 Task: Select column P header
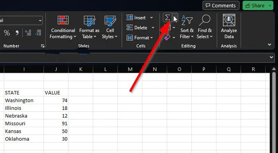point(204,69)
